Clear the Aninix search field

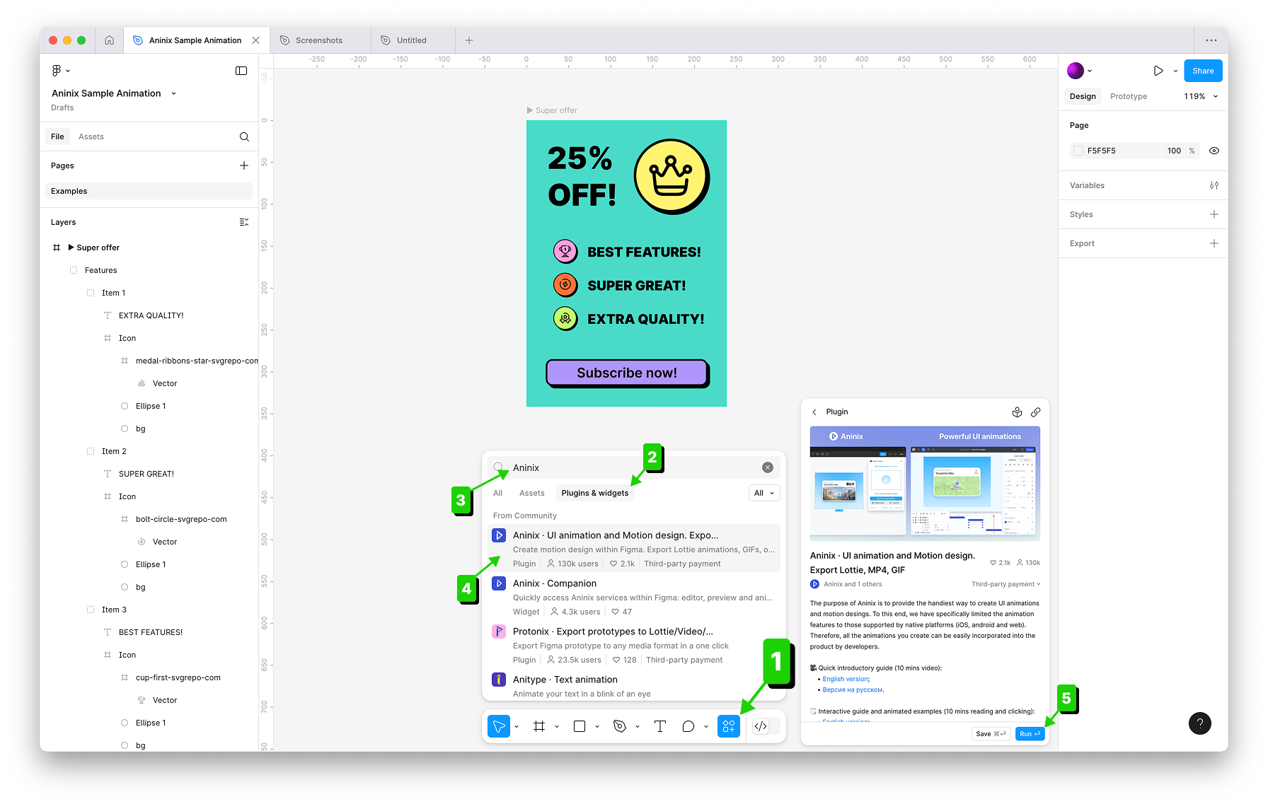click(768, 467)
